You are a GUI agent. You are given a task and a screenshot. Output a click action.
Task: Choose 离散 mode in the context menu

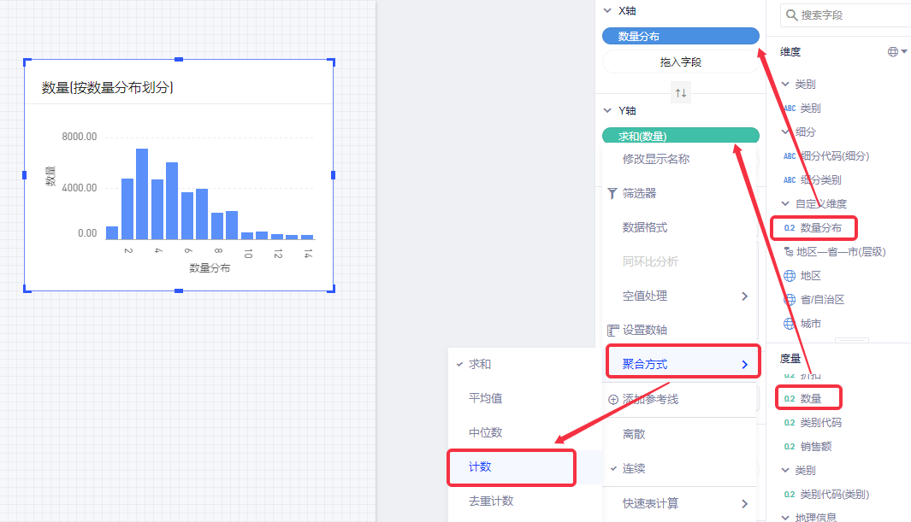point(634,434)
